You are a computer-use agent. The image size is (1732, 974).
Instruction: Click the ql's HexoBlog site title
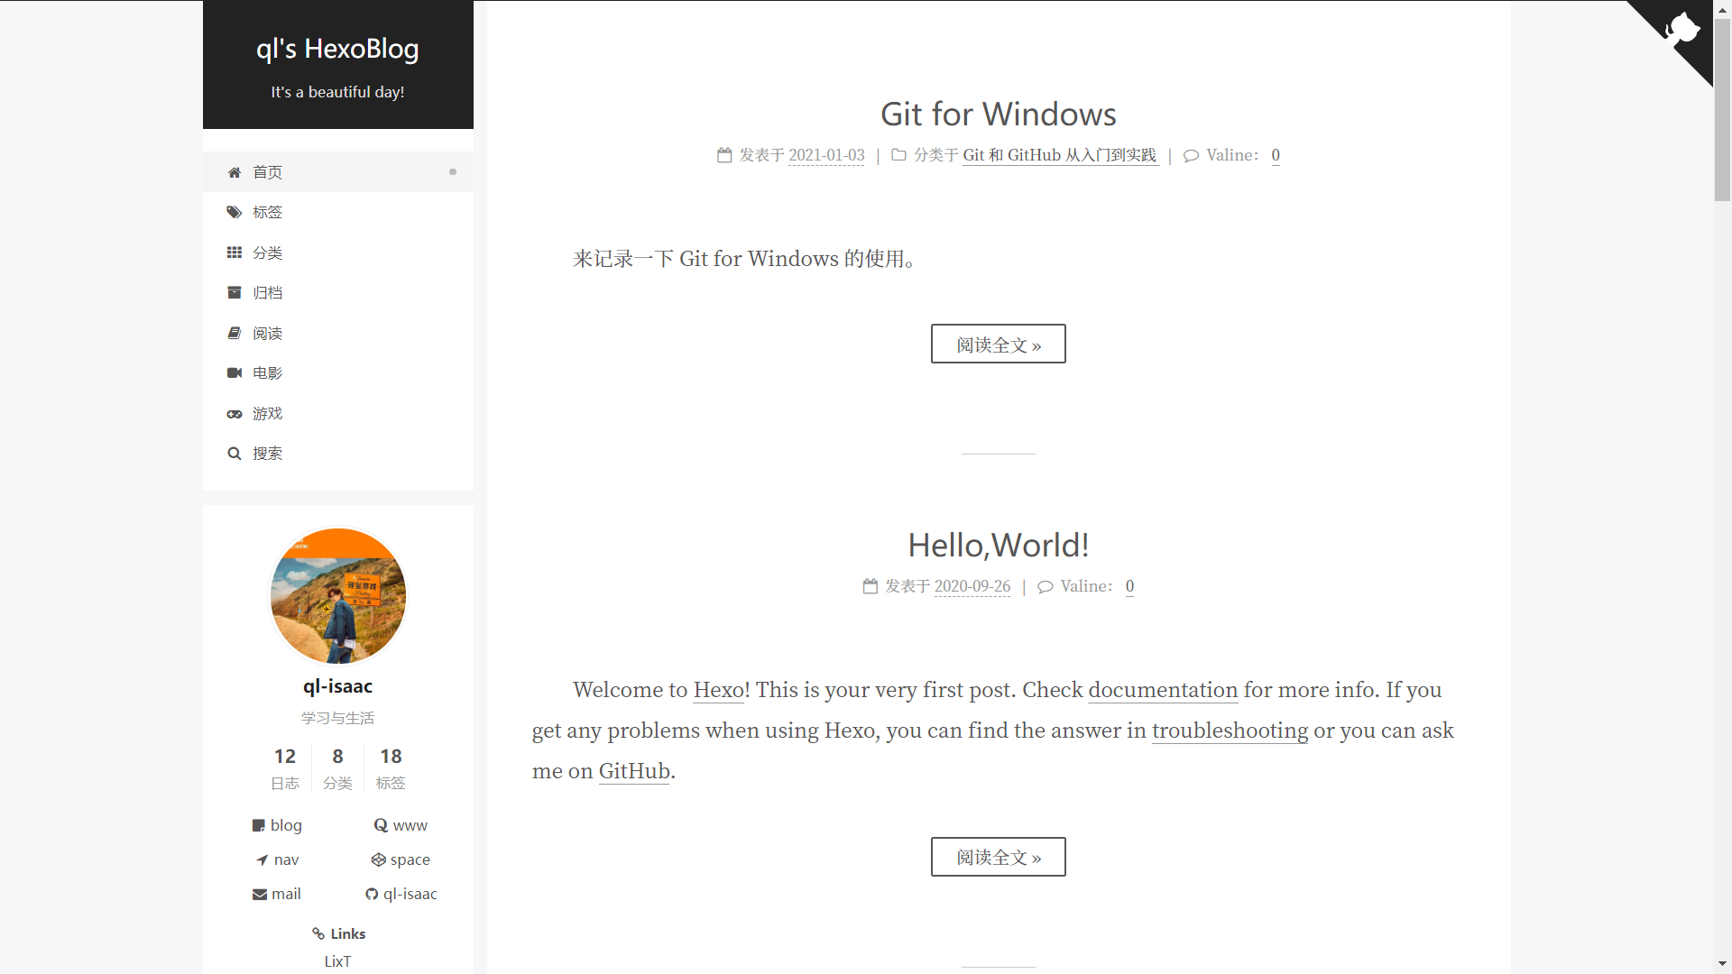(x=337, y=49)
